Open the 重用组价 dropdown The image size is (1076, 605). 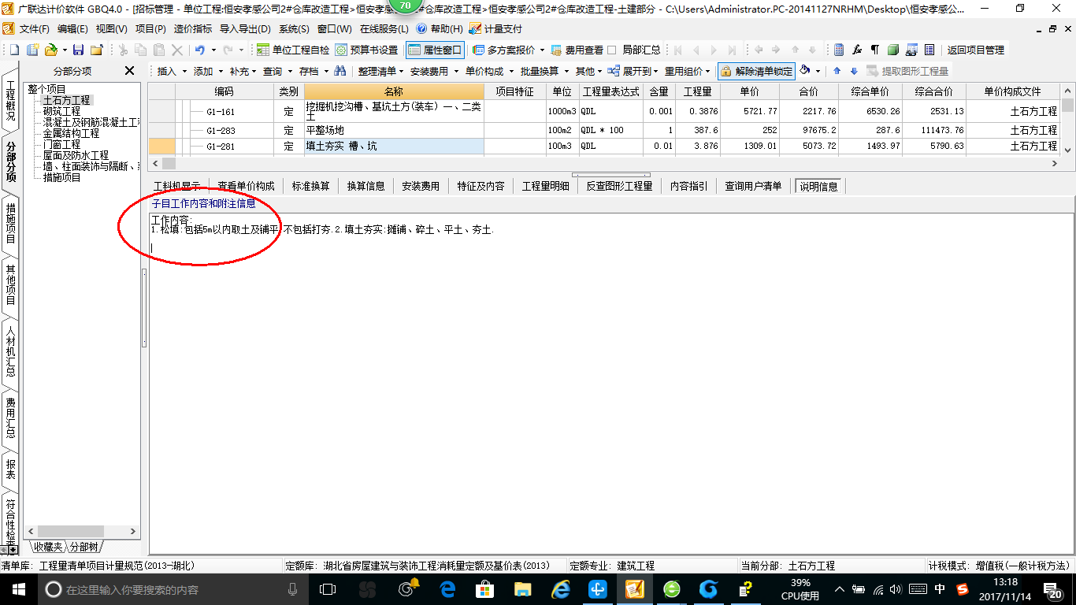tap(687, 71)
